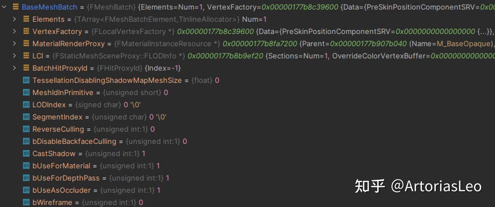Click the struct icon beside MaterialRenderProxy

(x=26, y=44)
